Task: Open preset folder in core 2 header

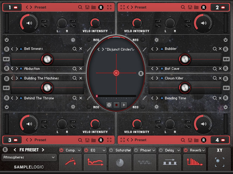Action: pos(196,7)
